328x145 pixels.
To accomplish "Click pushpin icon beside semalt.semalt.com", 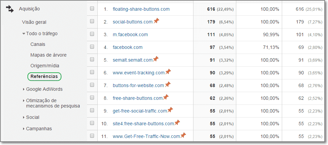I will pos(156,59).
